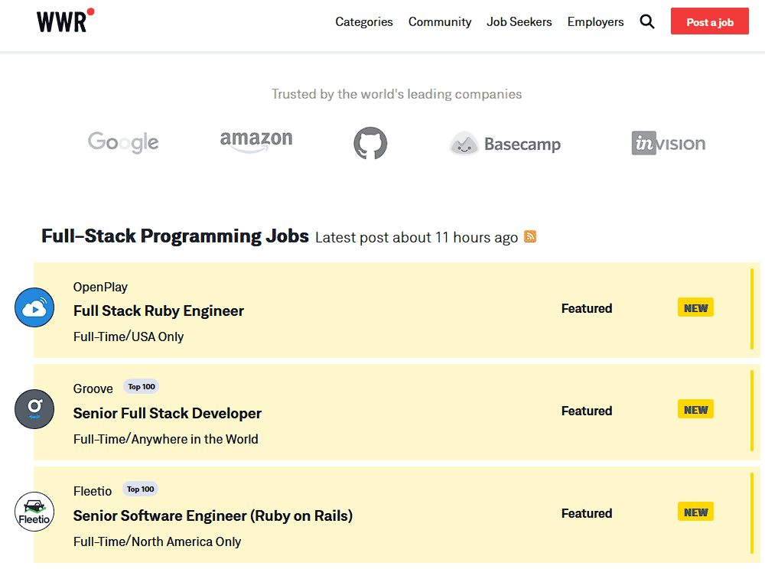Click Featured label on the OpenPlay row
The height and width of the screenshot is (569, 765).
pyautogui.click(x=587, y=309)
